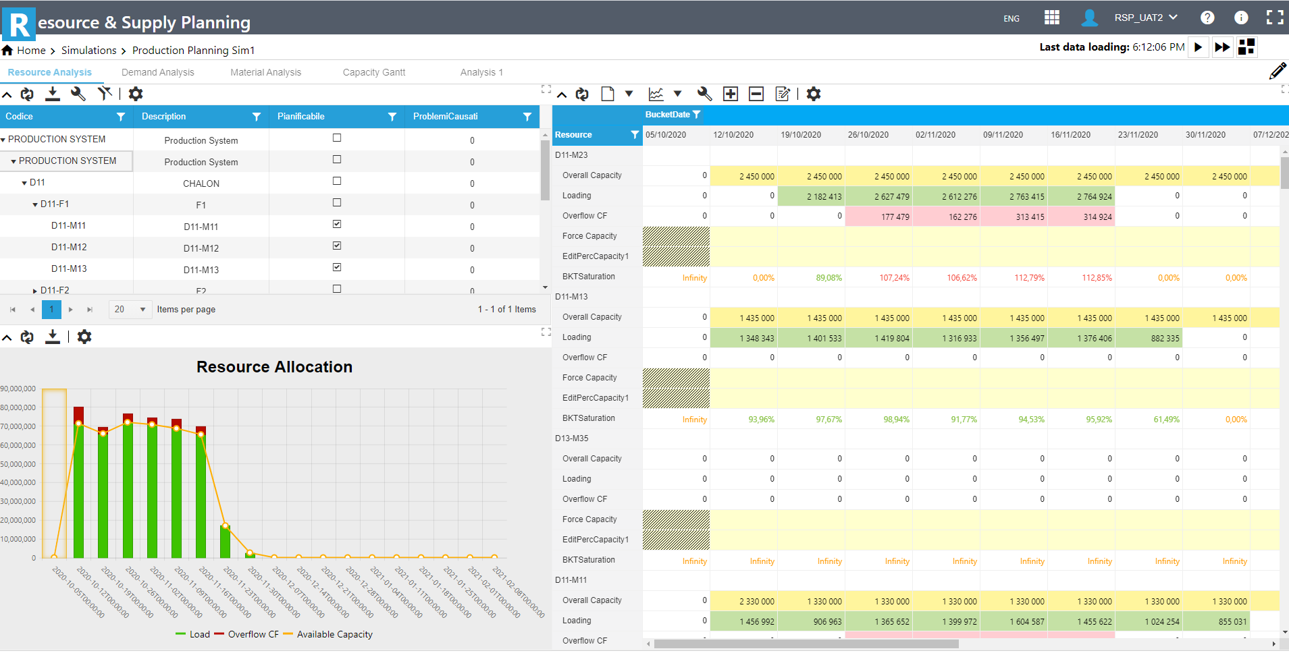This screenshot has width=1289, height=653.
Task: Switch to the Demand Analysis tab
Action: [157, 72]
